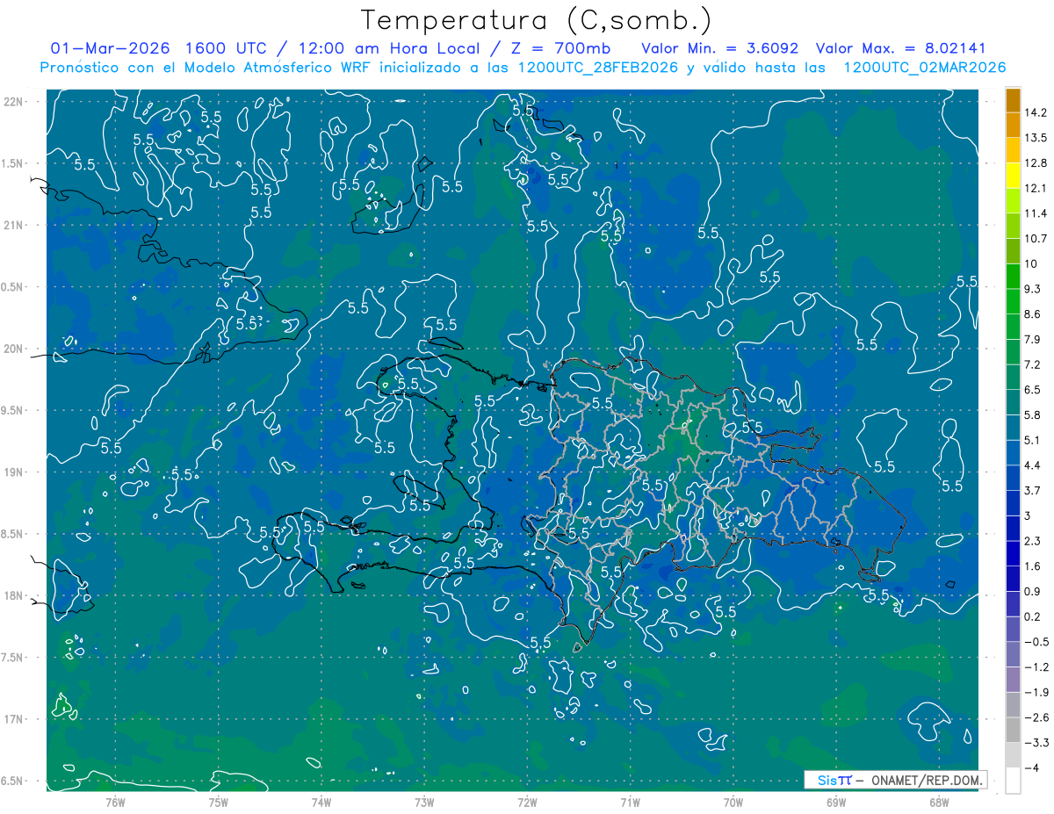Click the 20N latitude axis label
Viewport: 1054px width, 814px height.
[x=14, y=349]
